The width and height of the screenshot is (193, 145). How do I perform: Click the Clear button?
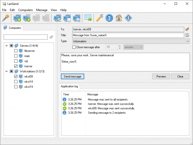pos(180,76)
